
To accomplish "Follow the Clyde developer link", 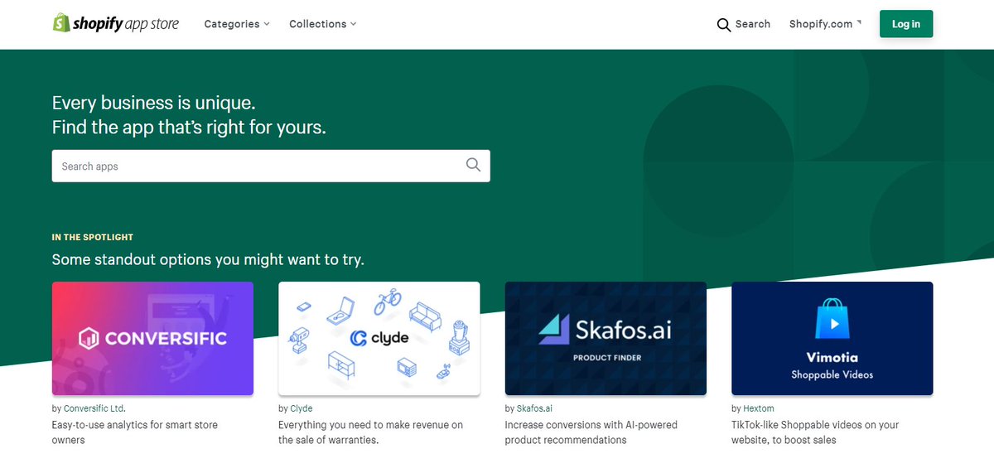I will point(302,408).
